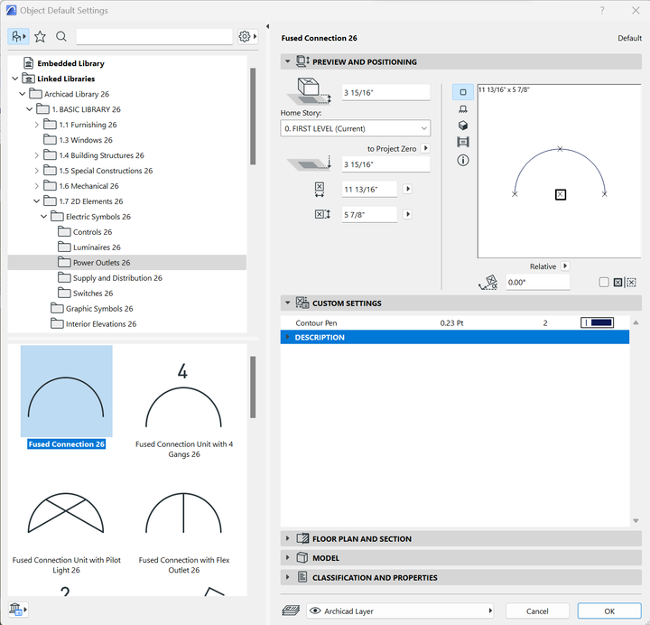
Task: Click the Linked Libraries icon
Action: pyautogui.click(x=28, y=79)
